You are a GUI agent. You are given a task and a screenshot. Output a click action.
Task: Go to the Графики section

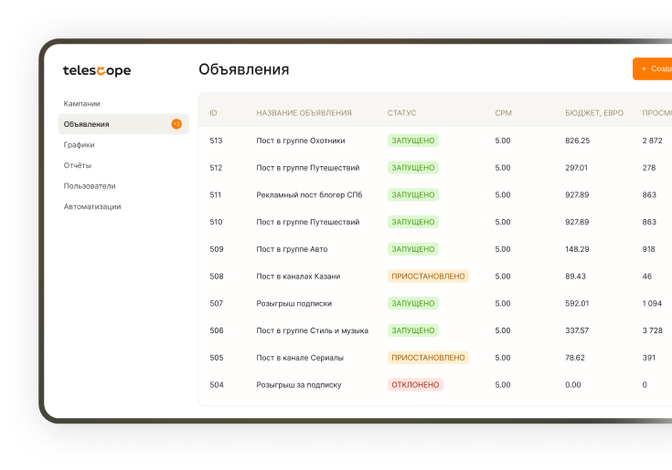click(x=80, y=145)
